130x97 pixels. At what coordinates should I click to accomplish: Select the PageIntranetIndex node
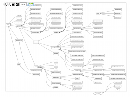(x=77, y=90)
